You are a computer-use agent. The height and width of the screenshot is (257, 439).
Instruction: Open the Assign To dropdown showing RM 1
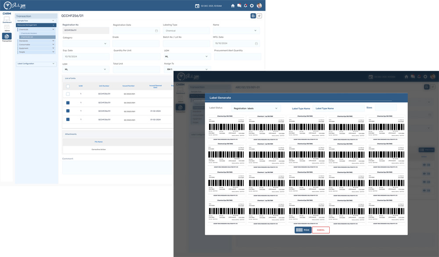pyautogui.click(x=187, y=69)
